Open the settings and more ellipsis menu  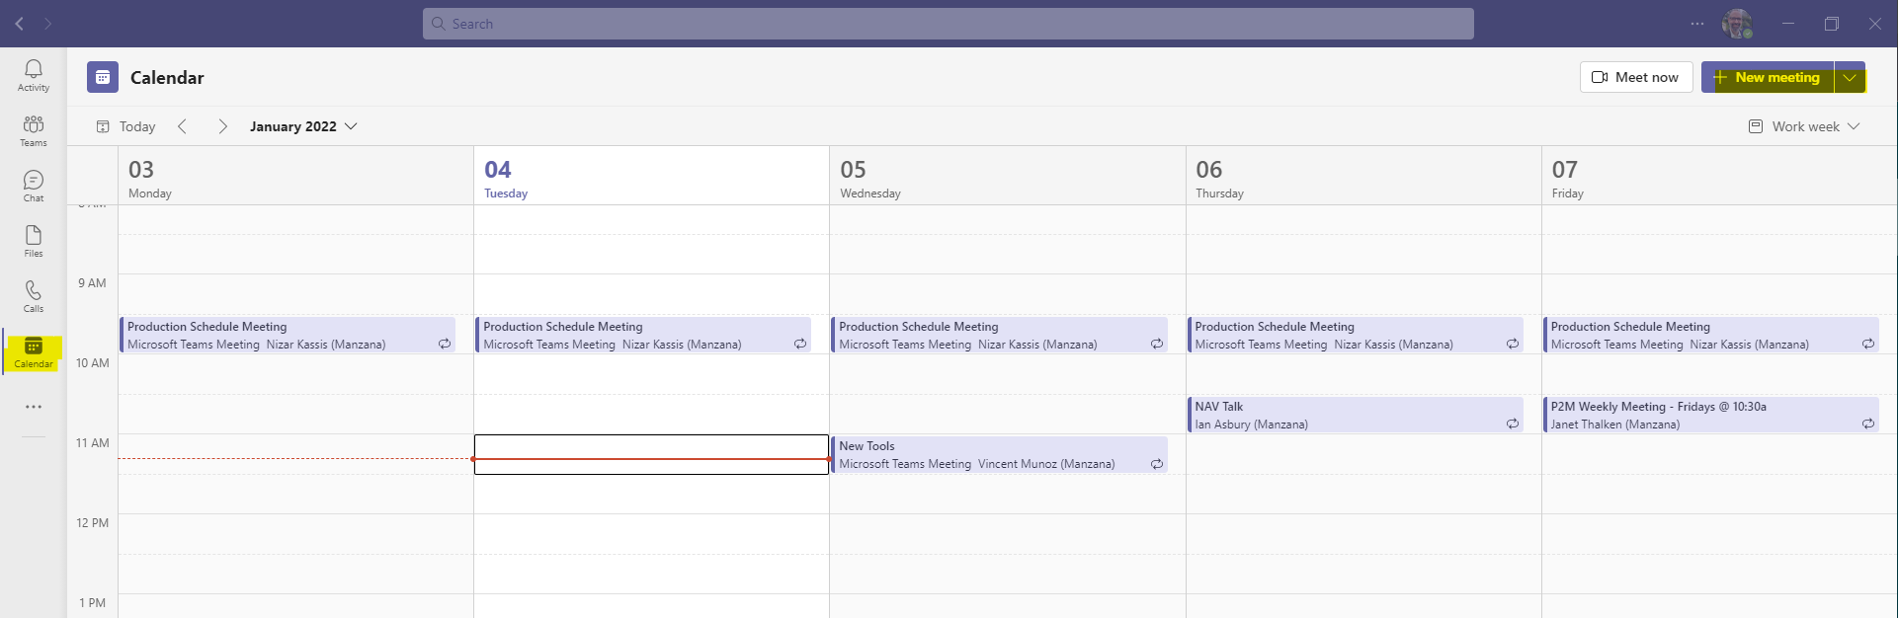click(x=1697, y=24)
